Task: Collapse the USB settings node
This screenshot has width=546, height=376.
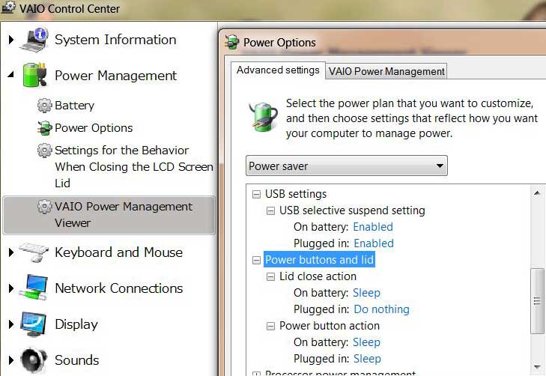Action: point(256,194)
